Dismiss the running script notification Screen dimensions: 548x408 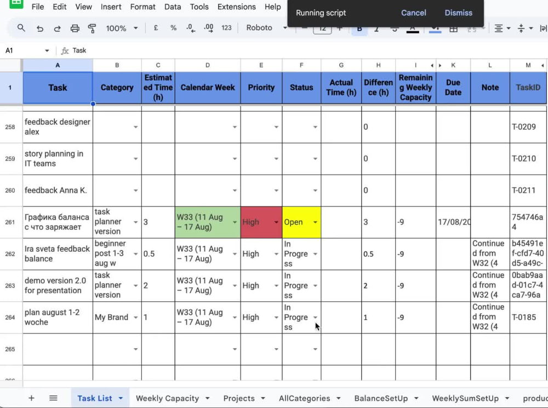point(458,13)
